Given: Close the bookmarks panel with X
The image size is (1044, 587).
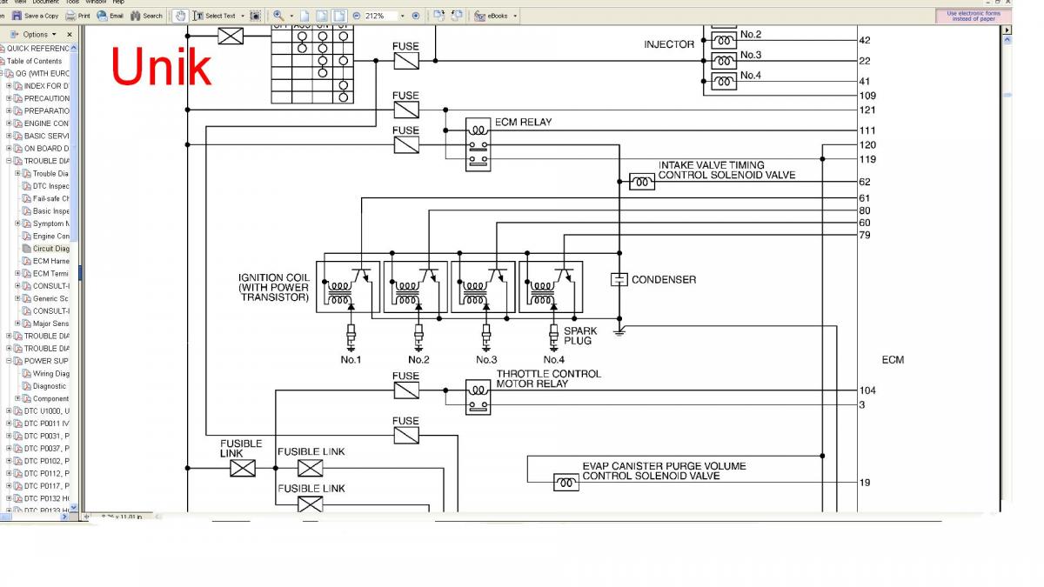Looking at the screenshot, I should tap(68, 35).
